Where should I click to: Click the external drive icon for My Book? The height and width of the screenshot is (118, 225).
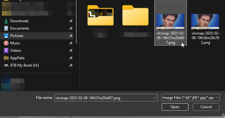click(x=6, y=66)
